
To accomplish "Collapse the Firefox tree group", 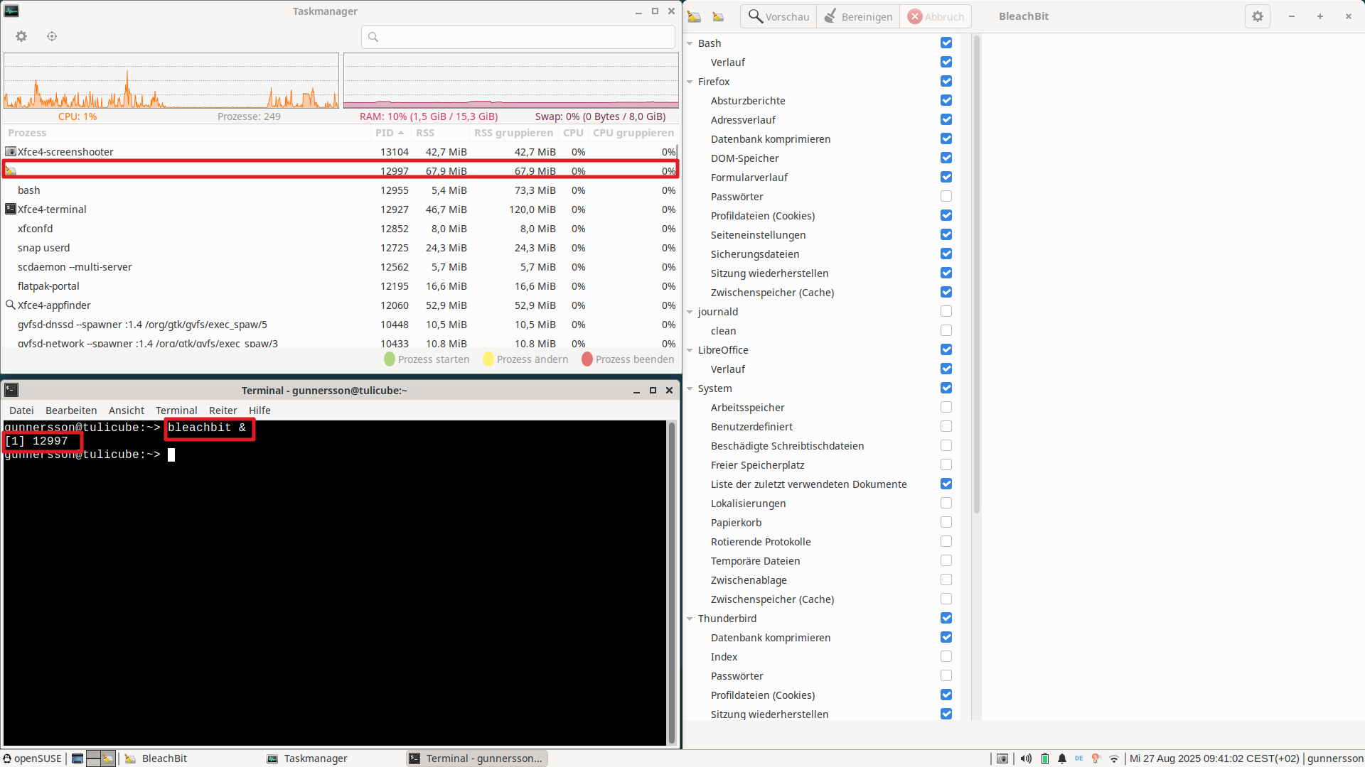I will [x=690, y=82].
